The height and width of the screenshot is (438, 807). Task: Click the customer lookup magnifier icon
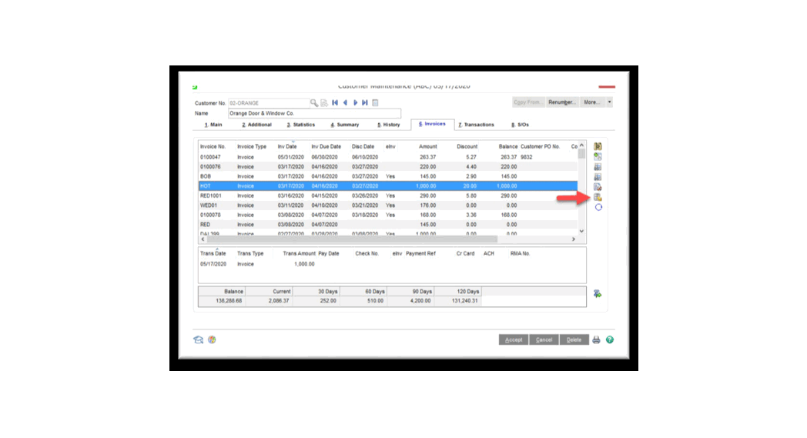(314, 103)
